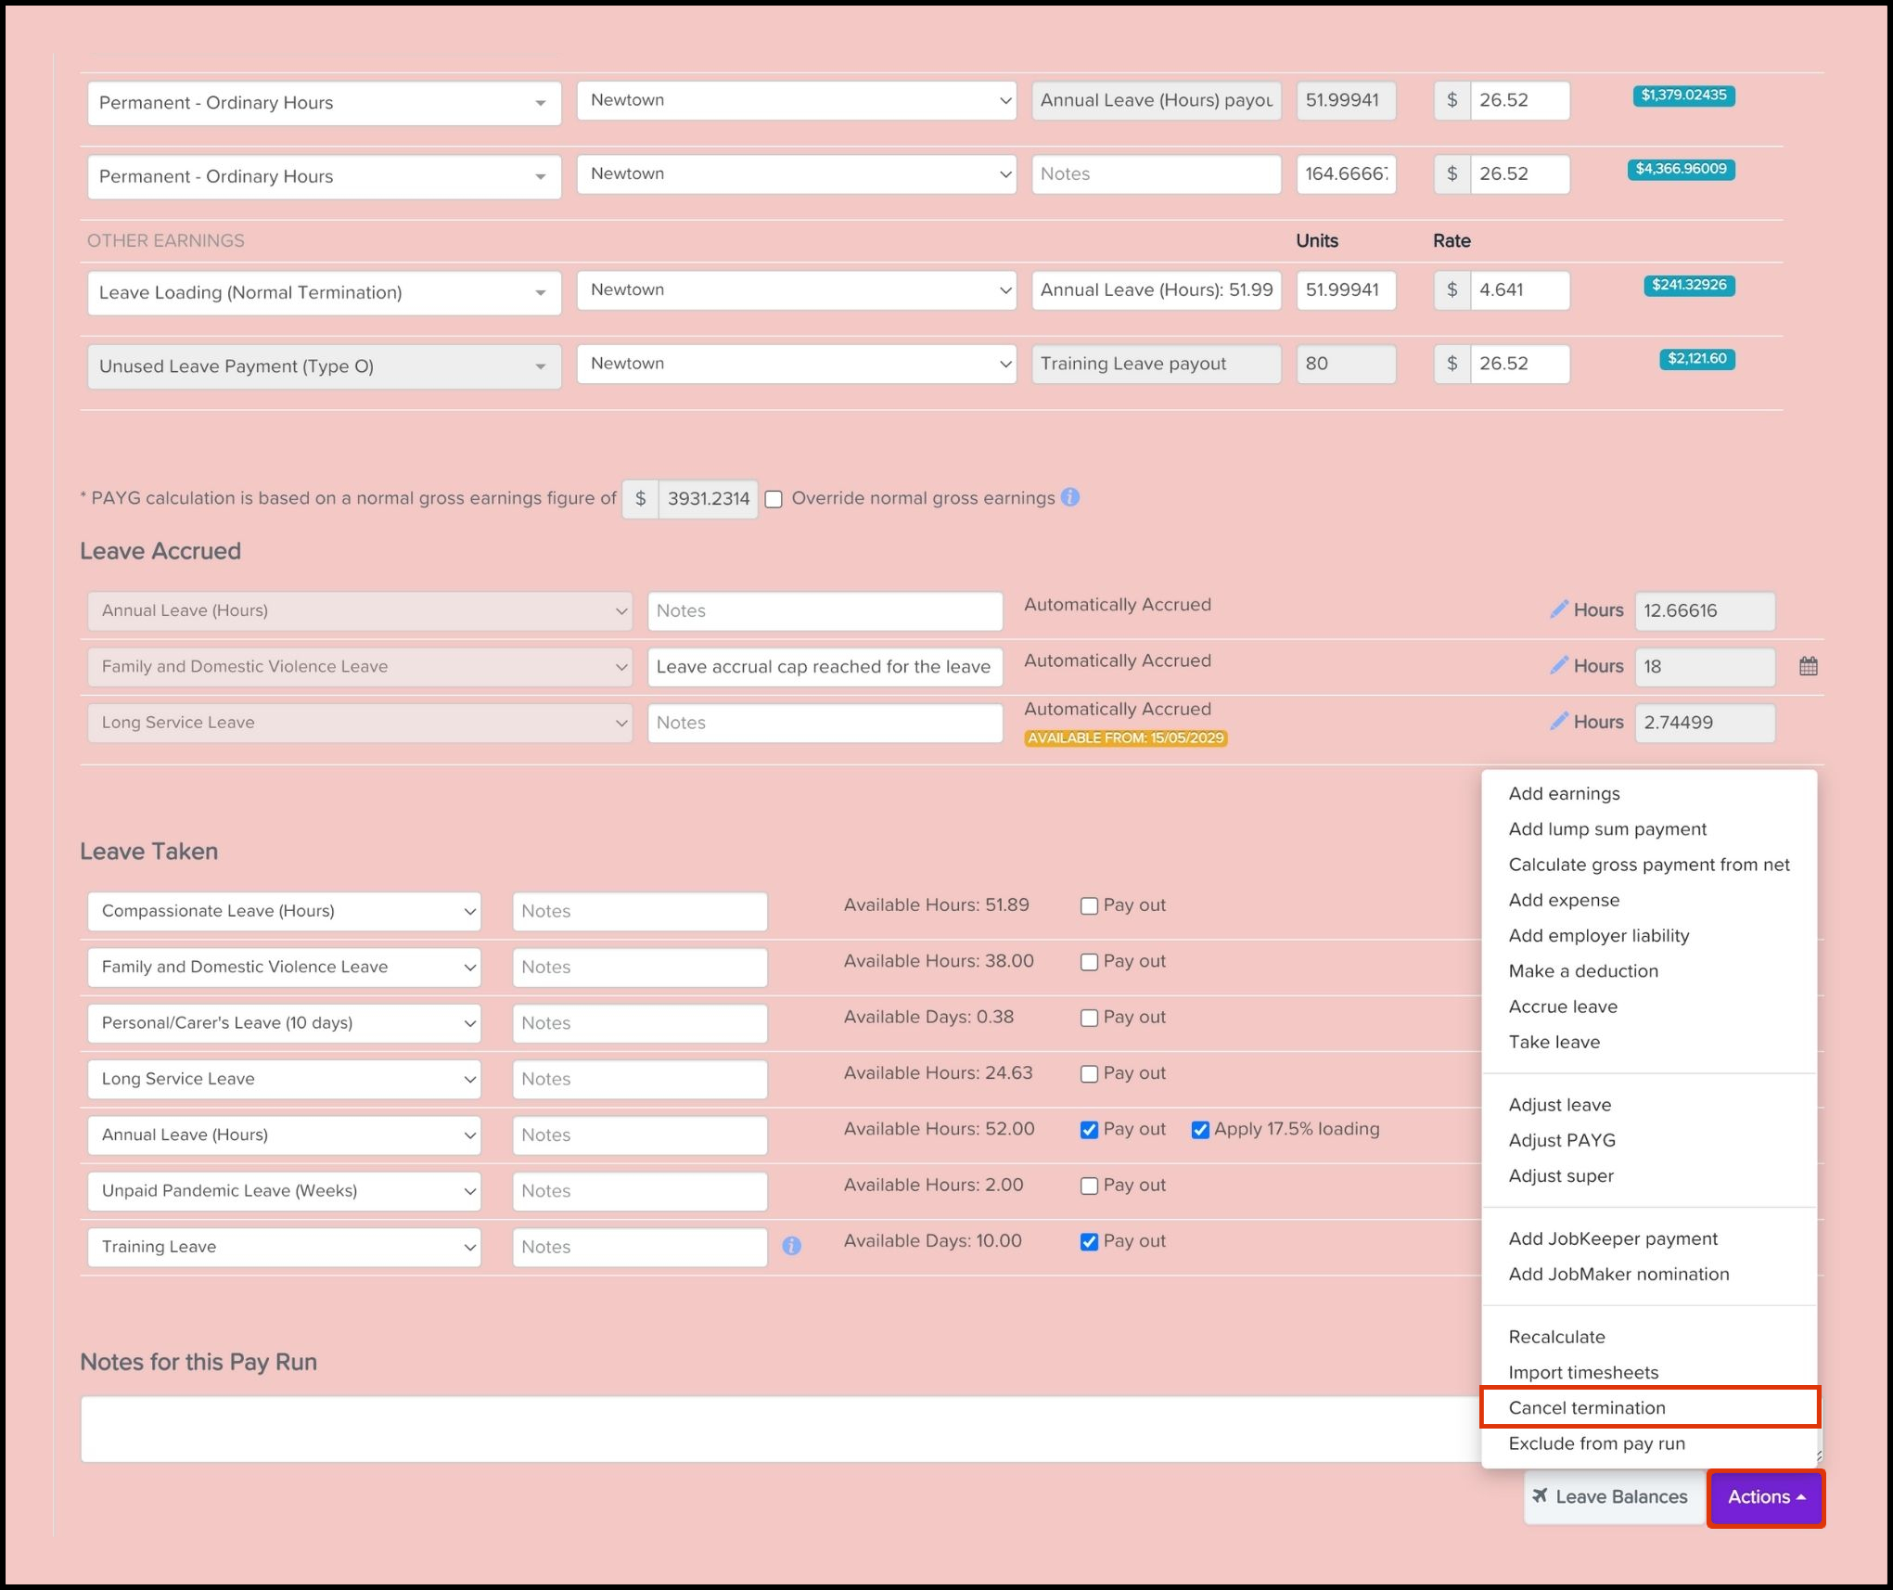Select Cancel termination from the menu
1893x1590 pixels.
coord(1587,1407)
